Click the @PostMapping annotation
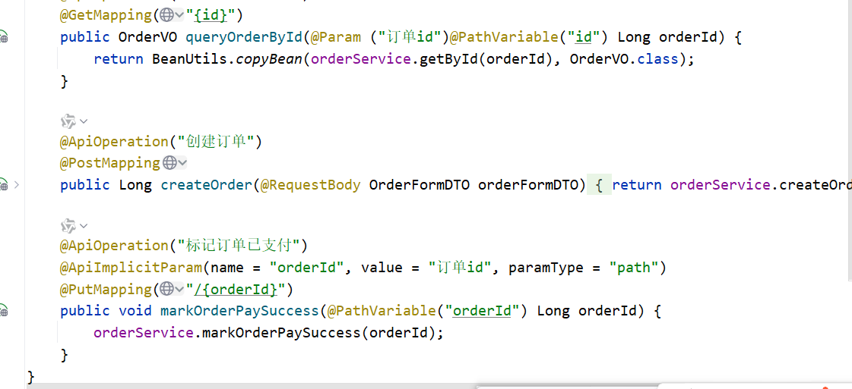The width and height of the screenshot is (852, 389). [x=110, y=162]
